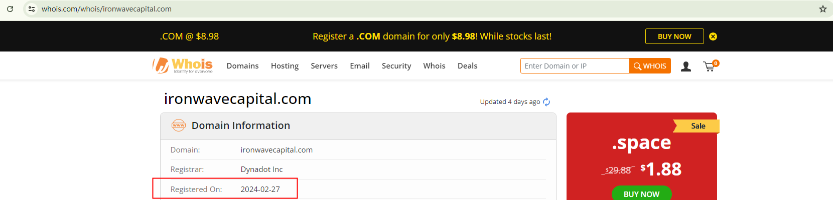
Task: Click green BUY NOW on .space ad
Action: click(x=641, y=193)
